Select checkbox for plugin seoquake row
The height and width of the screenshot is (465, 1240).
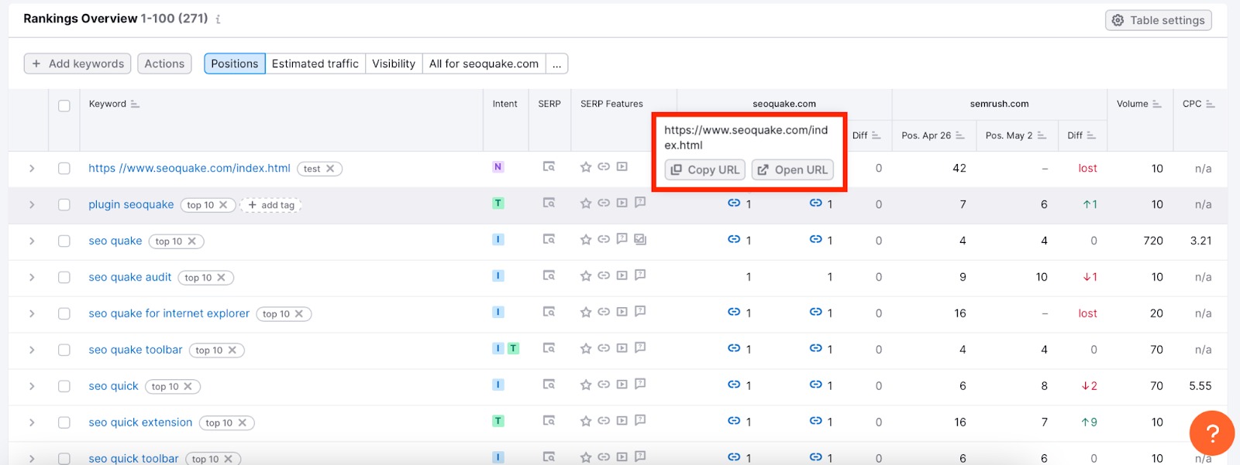point(64,205)
